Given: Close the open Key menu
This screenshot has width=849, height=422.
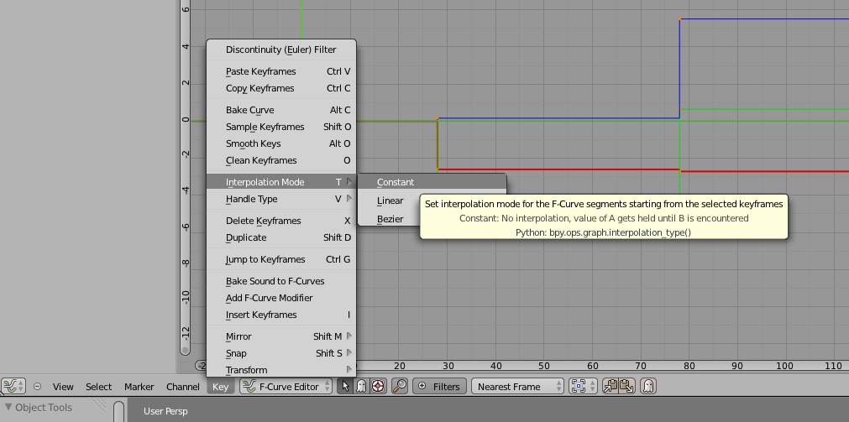Looking at the screenshot, I should (220, 387).
